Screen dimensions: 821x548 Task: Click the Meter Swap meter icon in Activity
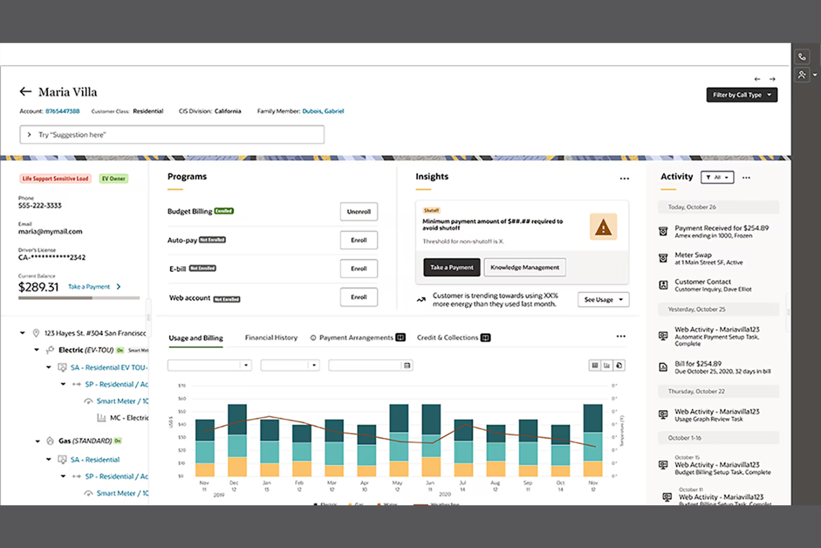663,258
